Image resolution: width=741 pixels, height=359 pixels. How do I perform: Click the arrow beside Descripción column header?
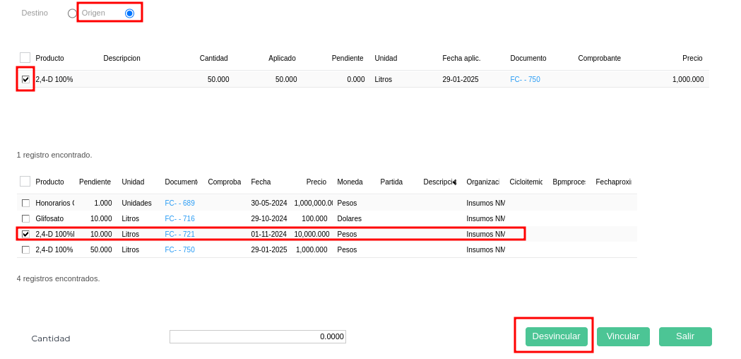[x=454, y=182]
